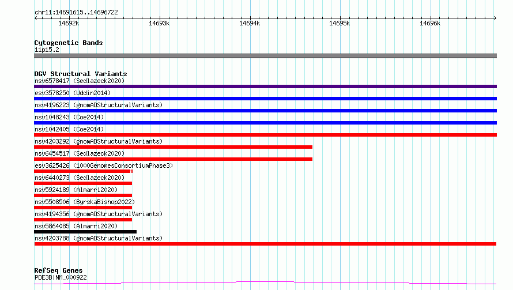
Task: Open the nsv4196223 (gnomADStructuralVariants) label
Action: pyautogui.click(x=99, y=105)
